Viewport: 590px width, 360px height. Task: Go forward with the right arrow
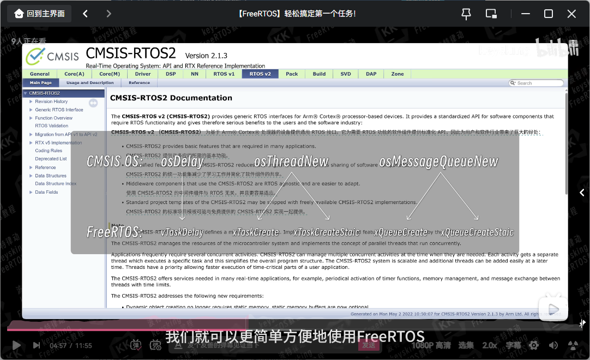(109, 14)
